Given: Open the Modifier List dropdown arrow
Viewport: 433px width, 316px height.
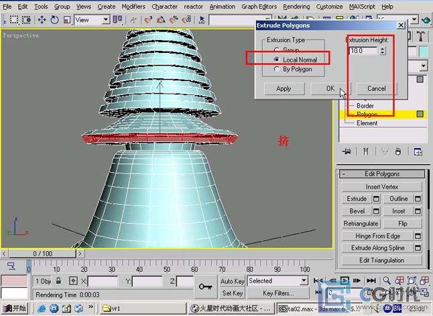Looking at the screenshot, I should click(424, 66).
